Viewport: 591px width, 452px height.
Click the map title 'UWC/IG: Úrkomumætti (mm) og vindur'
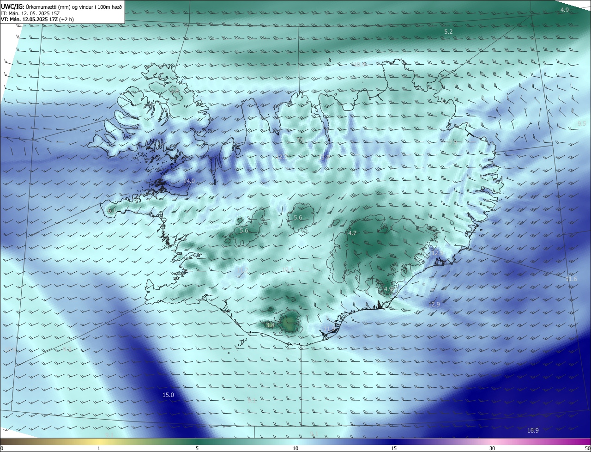coord(61,6)
